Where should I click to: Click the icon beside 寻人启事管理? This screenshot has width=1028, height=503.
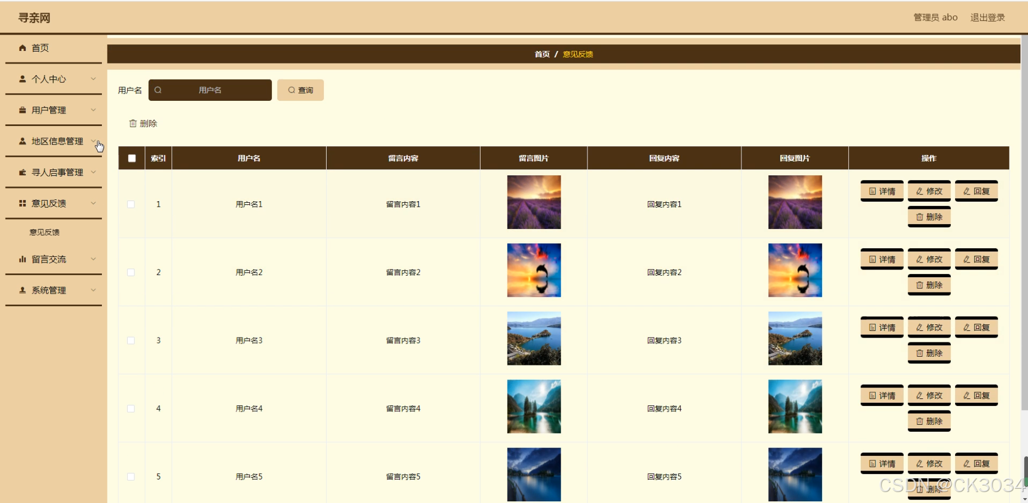[x=22, y=172]
